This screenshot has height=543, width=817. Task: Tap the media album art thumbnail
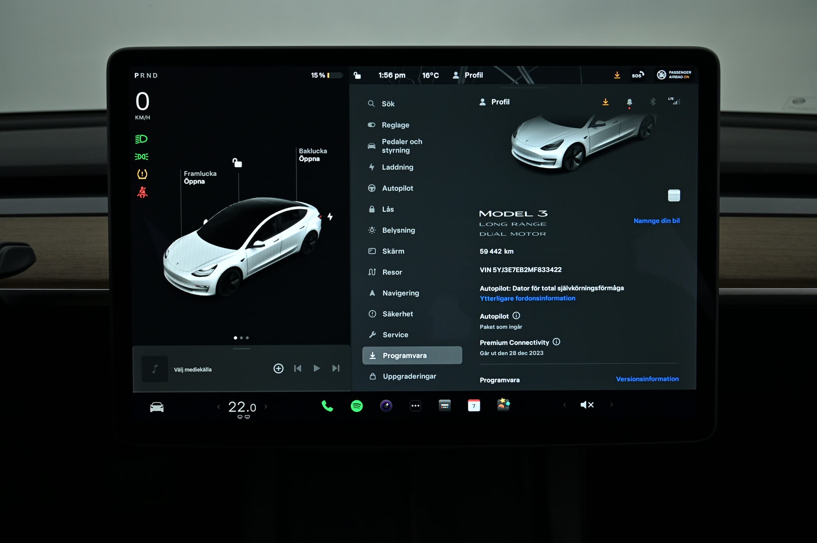tap(155, 369)
